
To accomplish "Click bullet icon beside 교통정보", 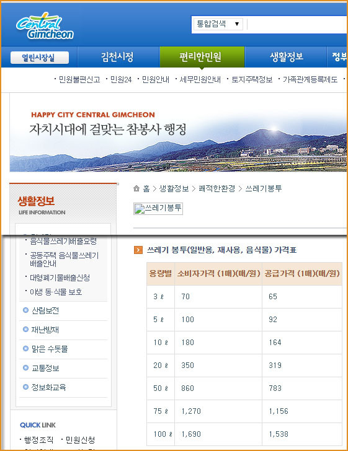I will 25,367.
